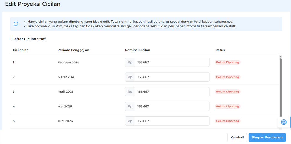Screen dimensions: 291x144
Task: Click the Belum Dipotong badge for Februari 2026
Action: [x=227, y=62]
